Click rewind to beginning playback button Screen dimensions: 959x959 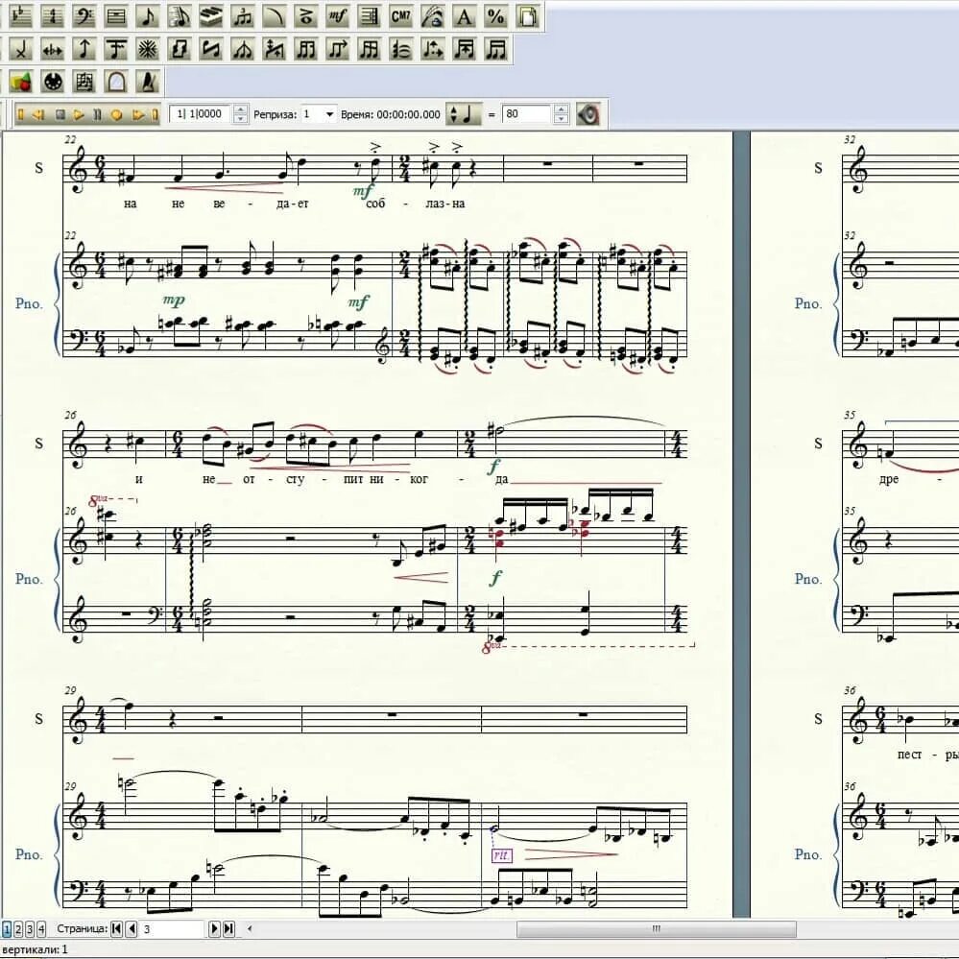pyautogui.click(x=21, y=114)
